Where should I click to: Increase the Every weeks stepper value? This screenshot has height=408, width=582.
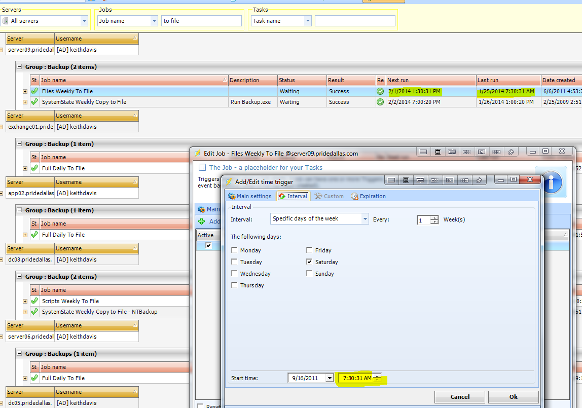434,217
